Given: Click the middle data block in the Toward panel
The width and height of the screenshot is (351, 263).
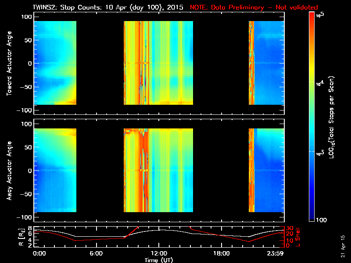Looking at the screenshot, I should pyautogui.click(x=159, y=63).
